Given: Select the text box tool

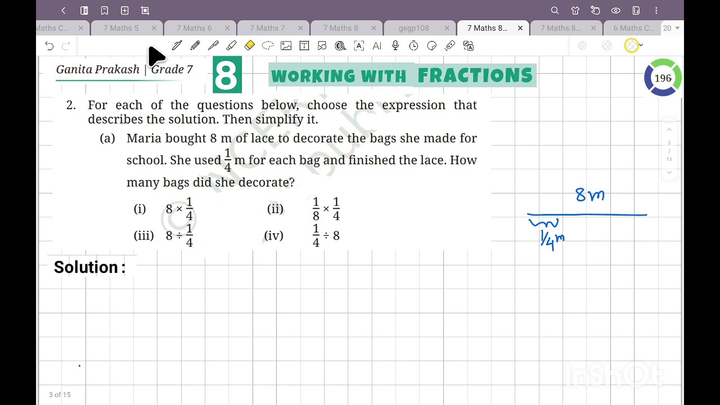Looking at the screenshot, I should tap(304, 46).
